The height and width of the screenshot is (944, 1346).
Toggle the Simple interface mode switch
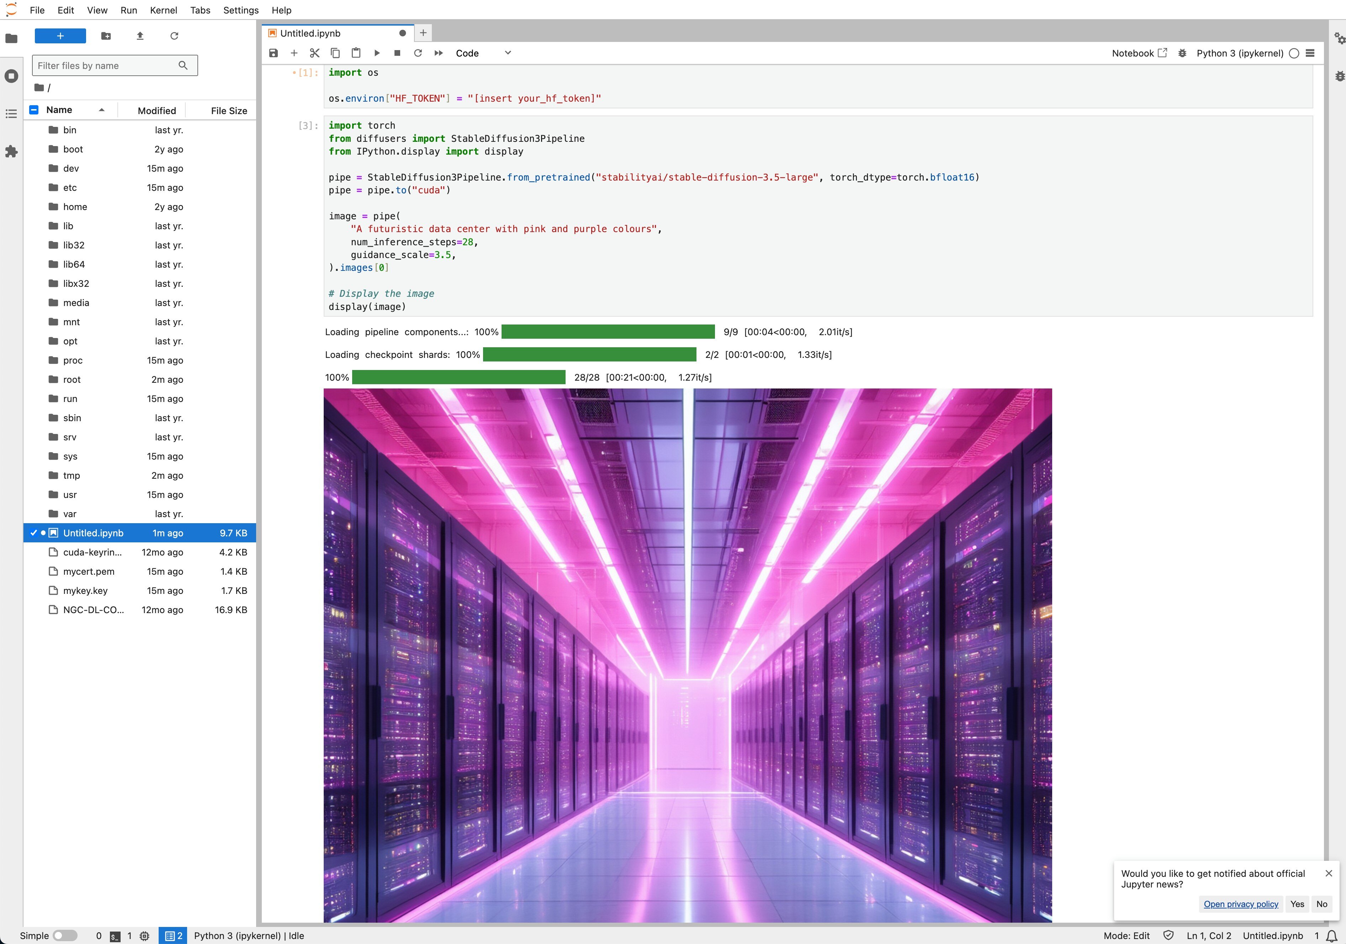click(64, 935)
